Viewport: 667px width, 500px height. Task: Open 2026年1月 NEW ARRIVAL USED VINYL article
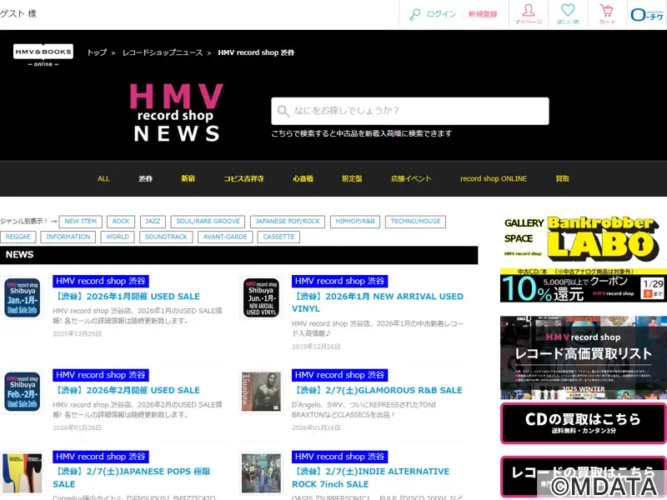click(378, 302)
